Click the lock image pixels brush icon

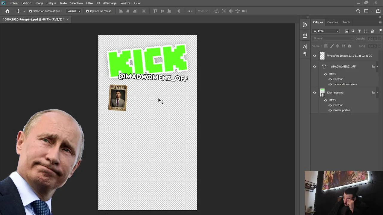332,46
